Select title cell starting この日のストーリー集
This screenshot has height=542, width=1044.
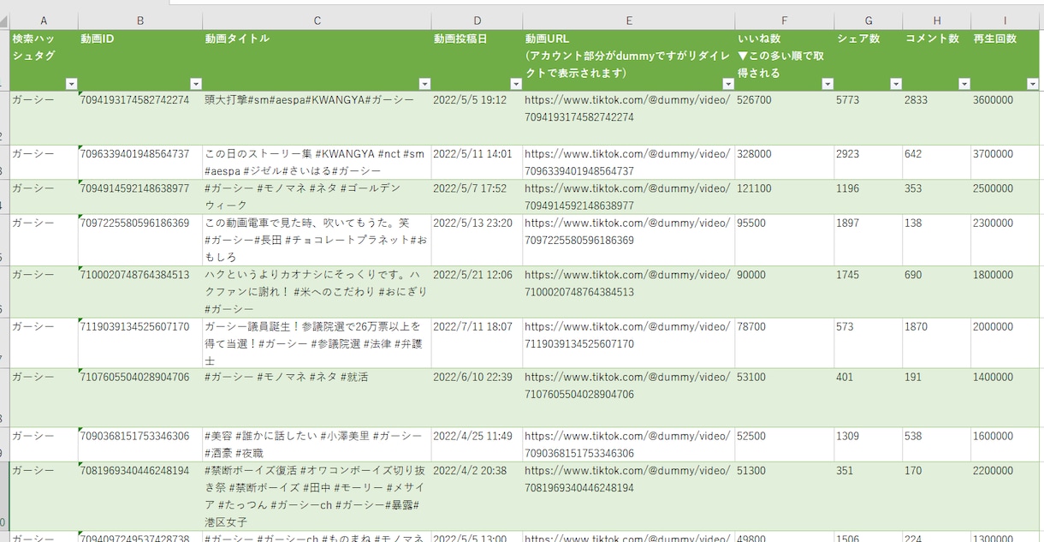317,162
